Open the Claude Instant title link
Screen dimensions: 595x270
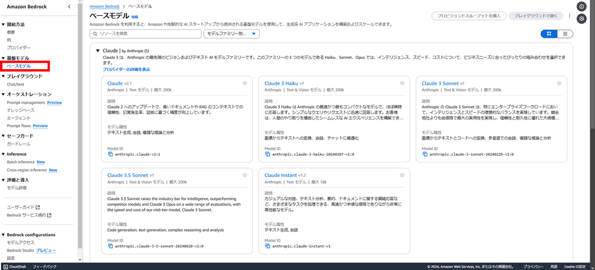(281, 175)
